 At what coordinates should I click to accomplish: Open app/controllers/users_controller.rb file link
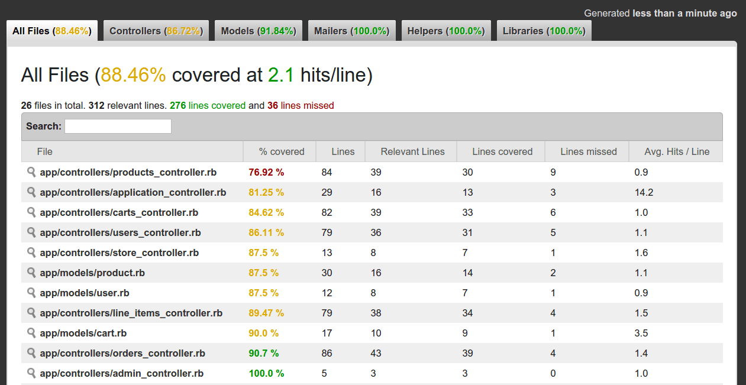pos(121,232)
